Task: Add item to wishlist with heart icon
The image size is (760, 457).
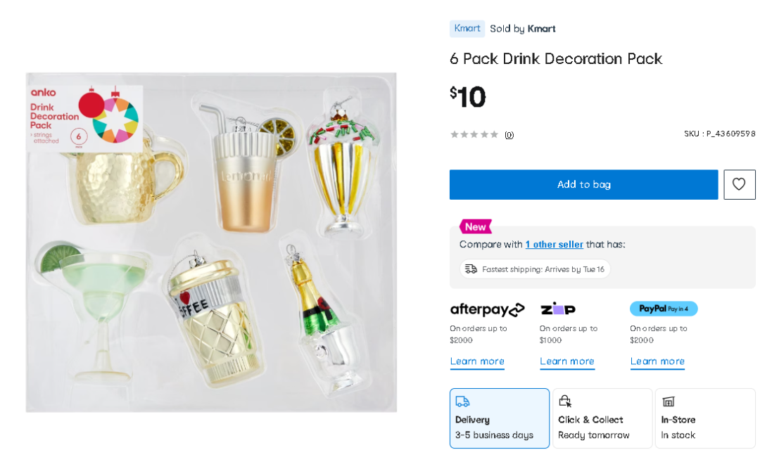Action: coord(739,184)
